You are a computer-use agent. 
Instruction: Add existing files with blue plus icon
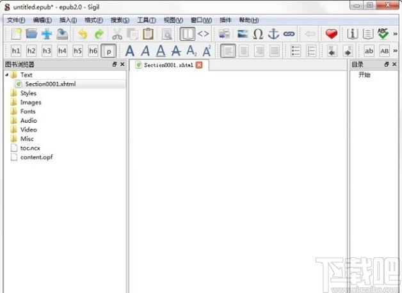tap(47, 34)
